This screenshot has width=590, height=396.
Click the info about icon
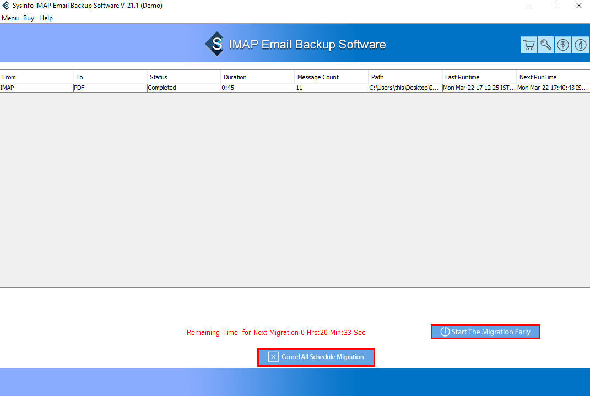[x=580, y=45]
